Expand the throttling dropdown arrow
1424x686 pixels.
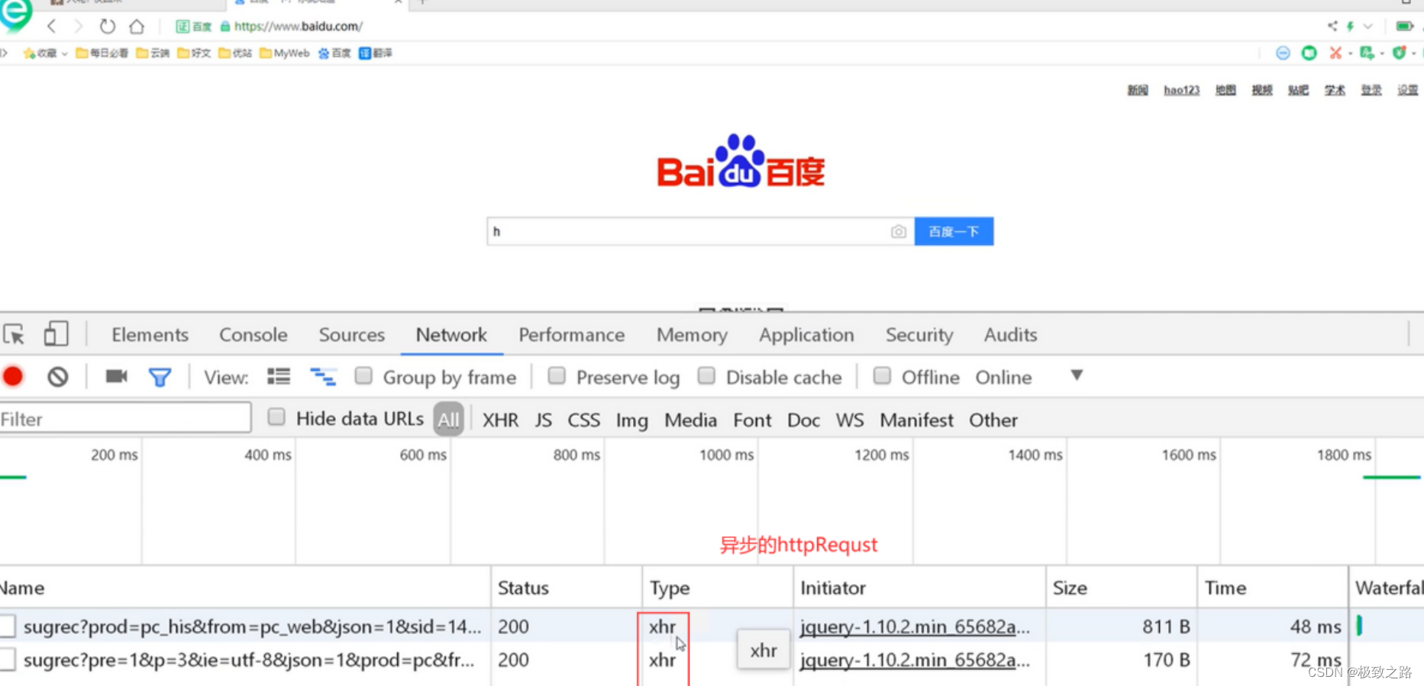click(x=1077, y=375)
